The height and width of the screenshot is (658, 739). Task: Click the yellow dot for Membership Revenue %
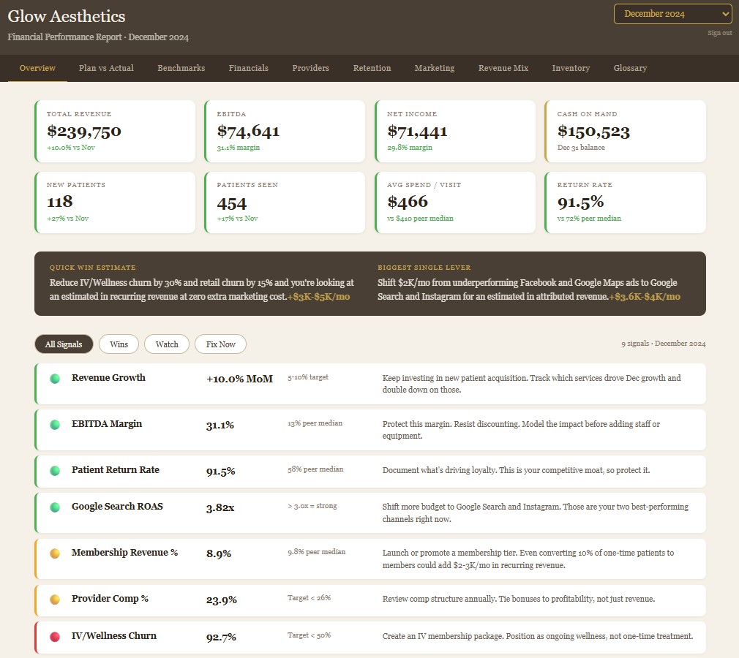(55, 553)
